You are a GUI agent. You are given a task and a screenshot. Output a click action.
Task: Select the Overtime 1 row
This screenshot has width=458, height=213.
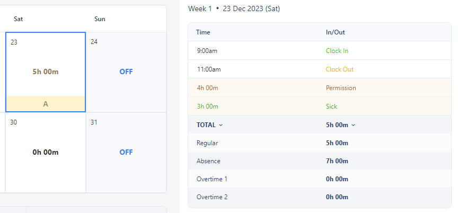click(319, 179)
